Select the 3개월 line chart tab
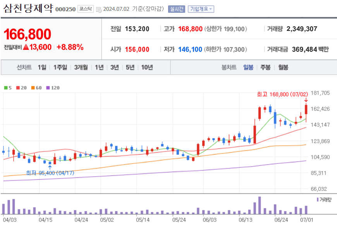 coord(81,67)
